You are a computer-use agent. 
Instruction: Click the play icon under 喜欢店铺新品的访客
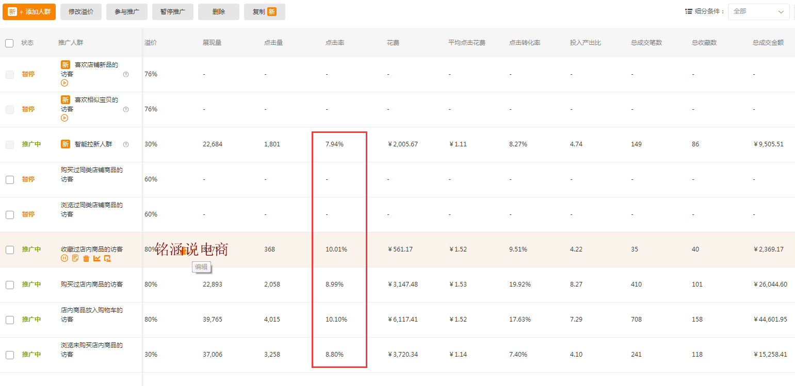pyautogui.click(x=64, y=83)
